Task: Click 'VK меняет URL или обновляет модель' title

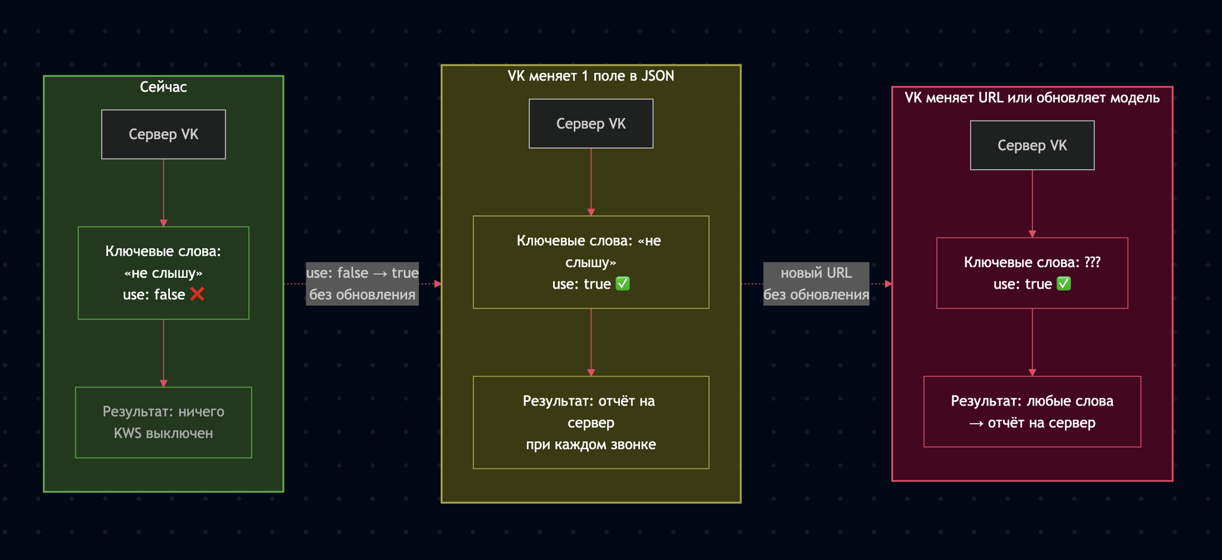Action: coord(1032,98)
